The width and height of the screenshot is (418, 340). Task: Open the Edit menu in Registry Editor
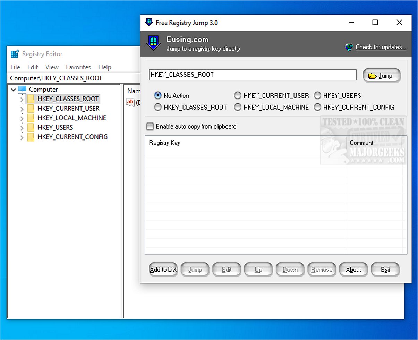33,67
